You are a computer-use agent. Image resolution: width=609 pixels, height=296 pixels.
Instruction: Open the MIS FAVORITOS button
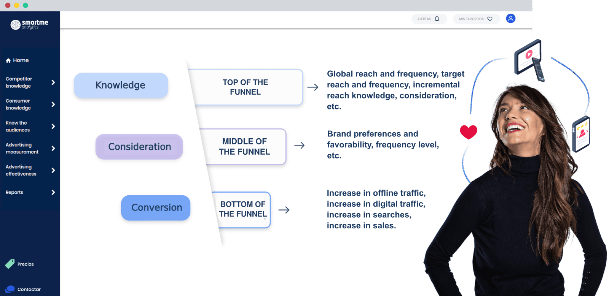point(476,19)
